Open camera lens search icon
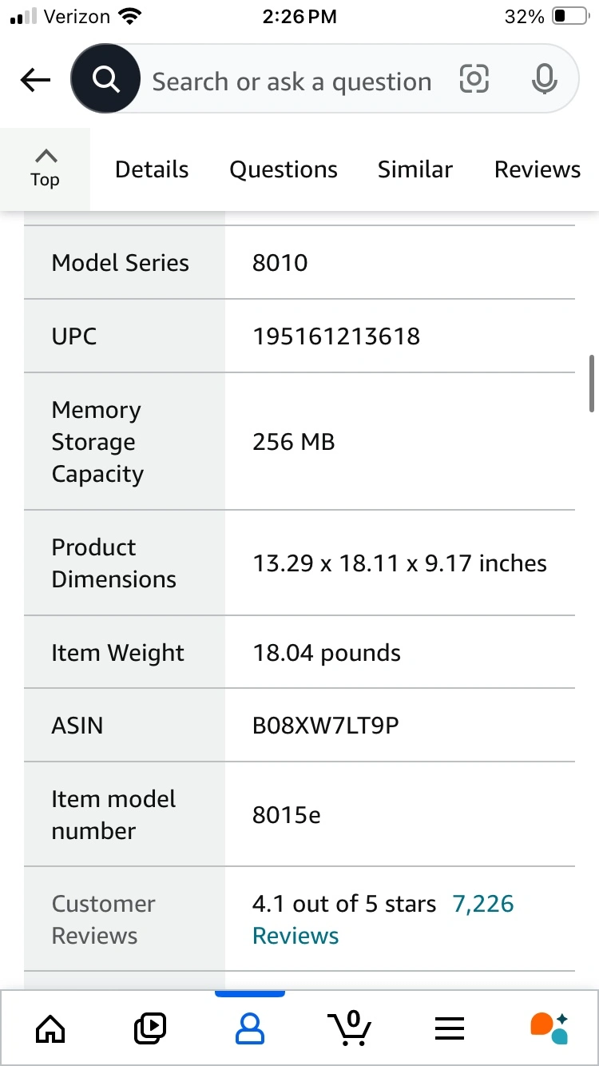Image resolution: width=599 pixels, height=1066 pixels. coord(474,80)
